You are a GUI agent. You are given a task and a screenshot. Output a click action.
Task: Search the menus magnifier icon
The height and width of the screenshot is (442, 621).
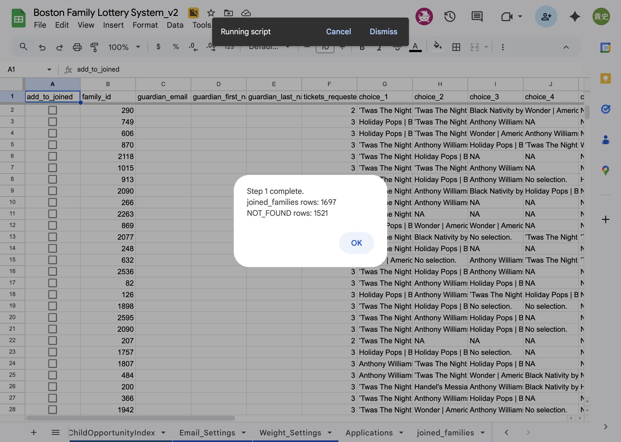point(23,47)
